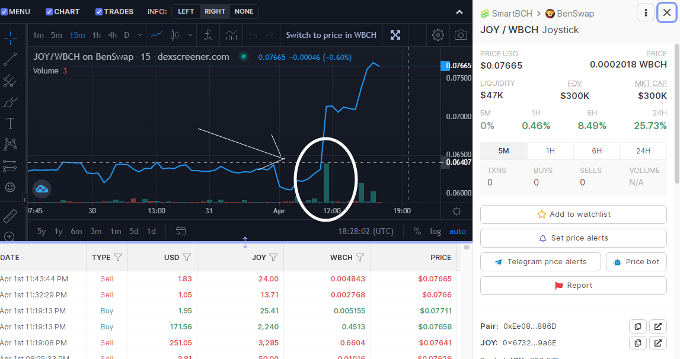Click the 18:28:02 (UTC) timezone clock
The width and height of the screenshot is (680, 359).
pos(366,231)
